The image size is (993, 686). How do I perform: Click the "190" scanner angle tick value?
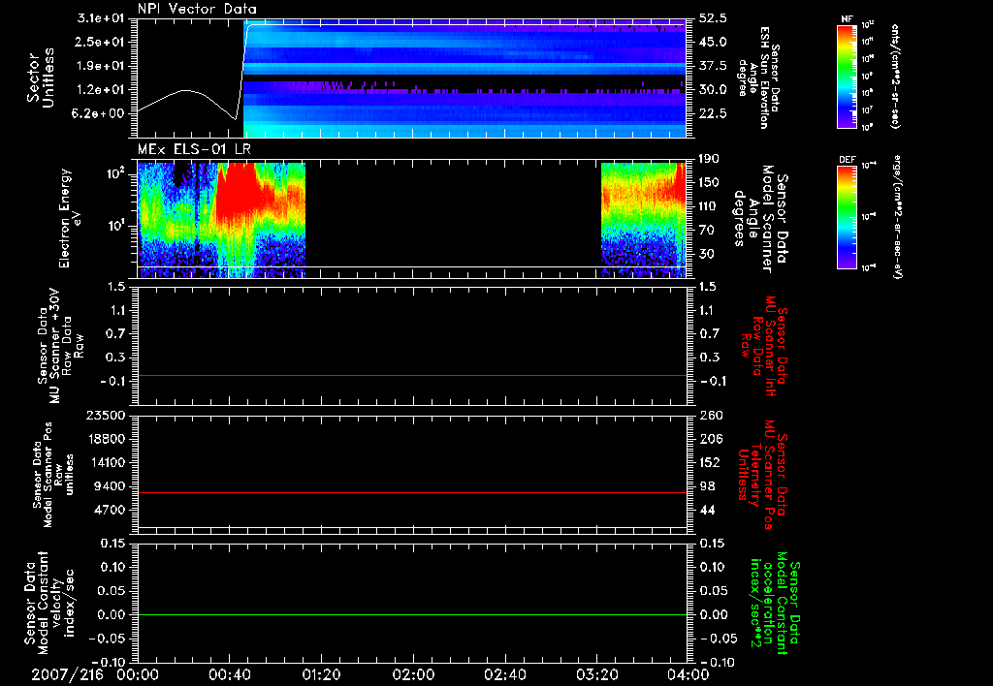click(711, 159)
